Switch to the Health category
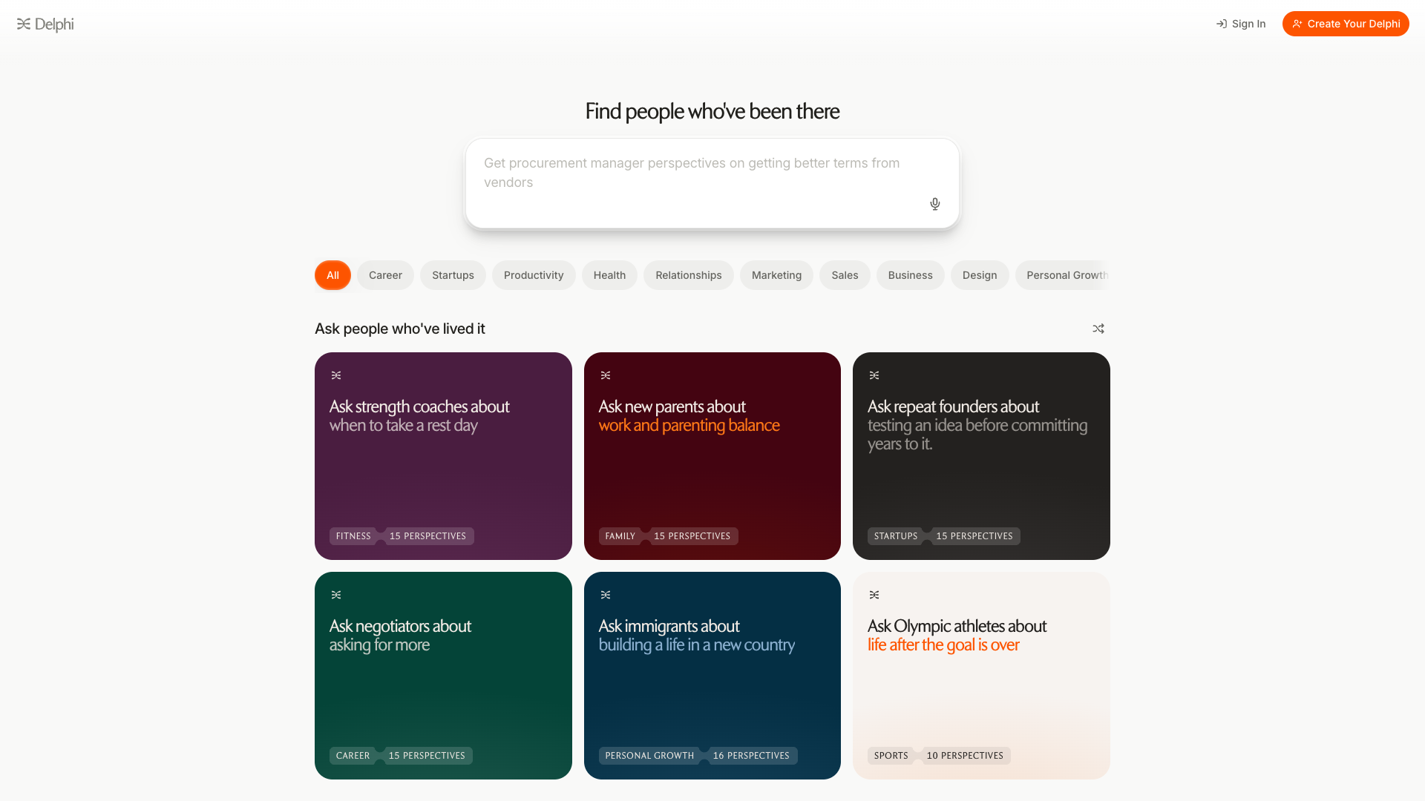1425x801 pixels. click(x=609, y=275)
